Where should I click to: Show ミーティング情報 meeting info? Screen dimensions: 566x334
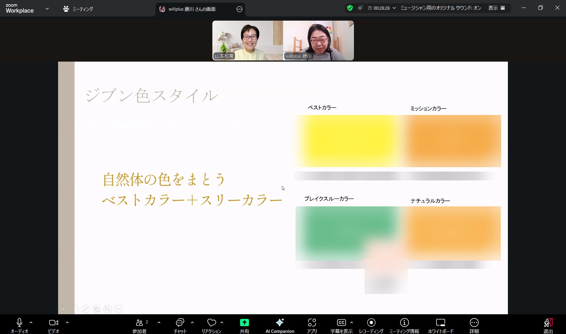(404, 323)
